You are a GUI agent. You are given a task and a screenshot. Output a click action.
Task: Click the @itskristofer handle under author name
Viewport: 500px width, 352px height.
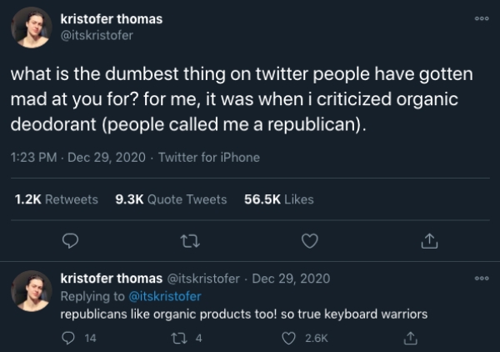97,35
